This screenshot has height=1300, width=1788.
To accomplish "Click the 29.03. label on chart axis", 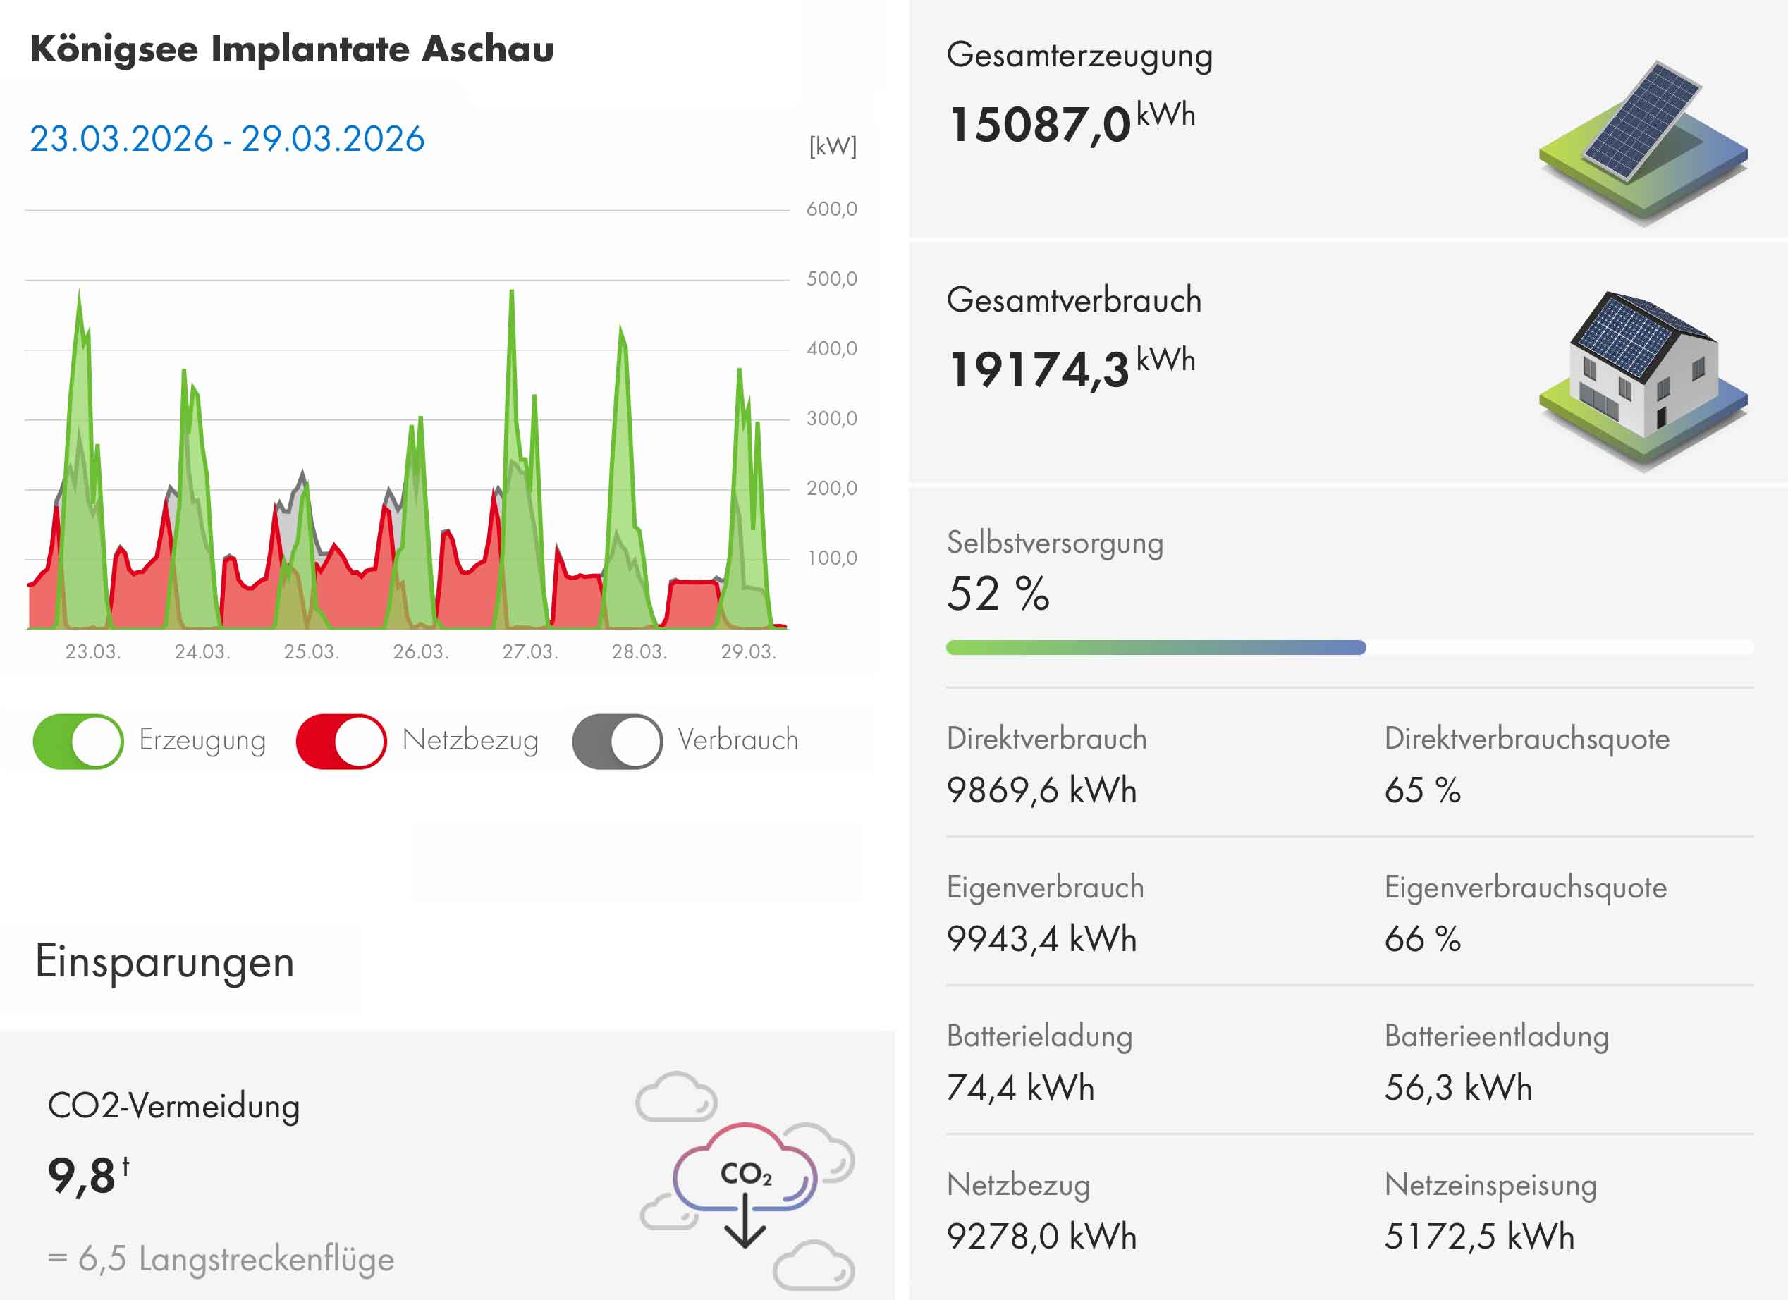I will click(x=748, y=652).
